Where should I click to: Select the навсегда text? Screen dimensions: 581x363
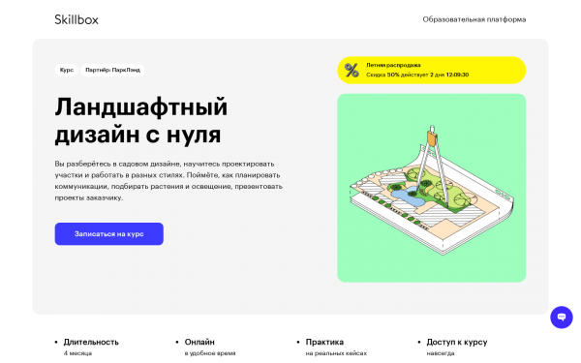(441, 353)
